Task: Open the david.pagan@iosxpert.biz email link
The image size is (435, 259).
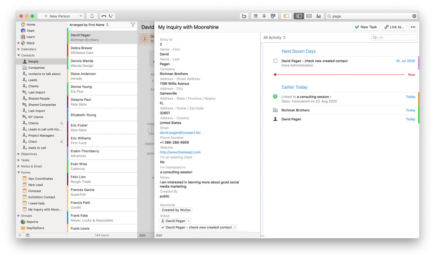Action: pos(180,133)
